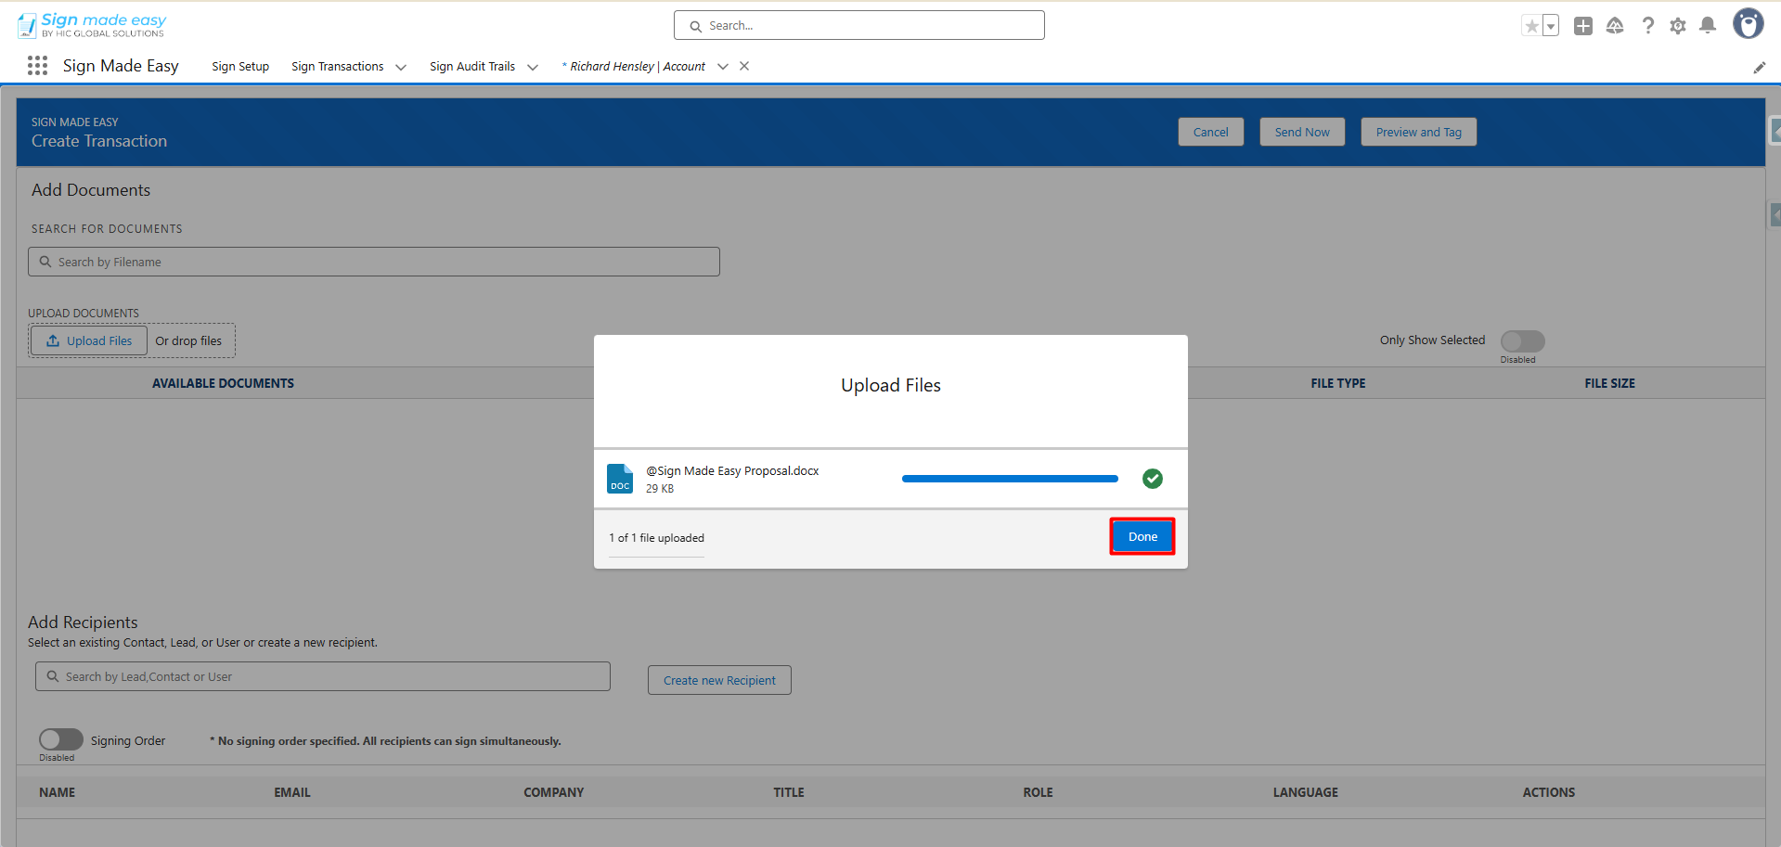Screen dimensions: 1781x847
Task: Click the FILE TYPE column header
Action: pyautogui.click(x=1338, y=383)
